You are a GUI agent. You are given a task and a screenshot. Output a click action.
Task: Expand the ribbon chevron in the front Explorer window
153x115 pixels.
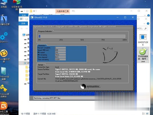(x=144, y=23)
